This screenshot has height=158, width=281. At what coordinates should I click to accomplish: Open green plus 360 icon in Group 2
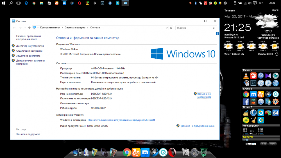point(246,120)
